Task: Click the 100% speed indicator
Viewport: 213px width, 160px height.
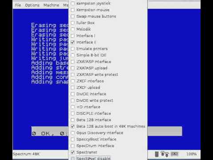Action: coord(192,154)
